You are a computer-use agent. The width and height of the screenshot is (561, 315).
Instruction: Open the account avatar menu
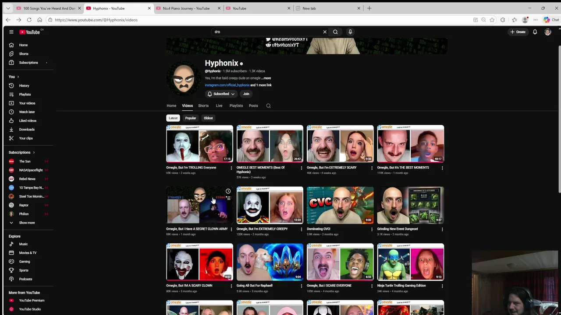547,32
